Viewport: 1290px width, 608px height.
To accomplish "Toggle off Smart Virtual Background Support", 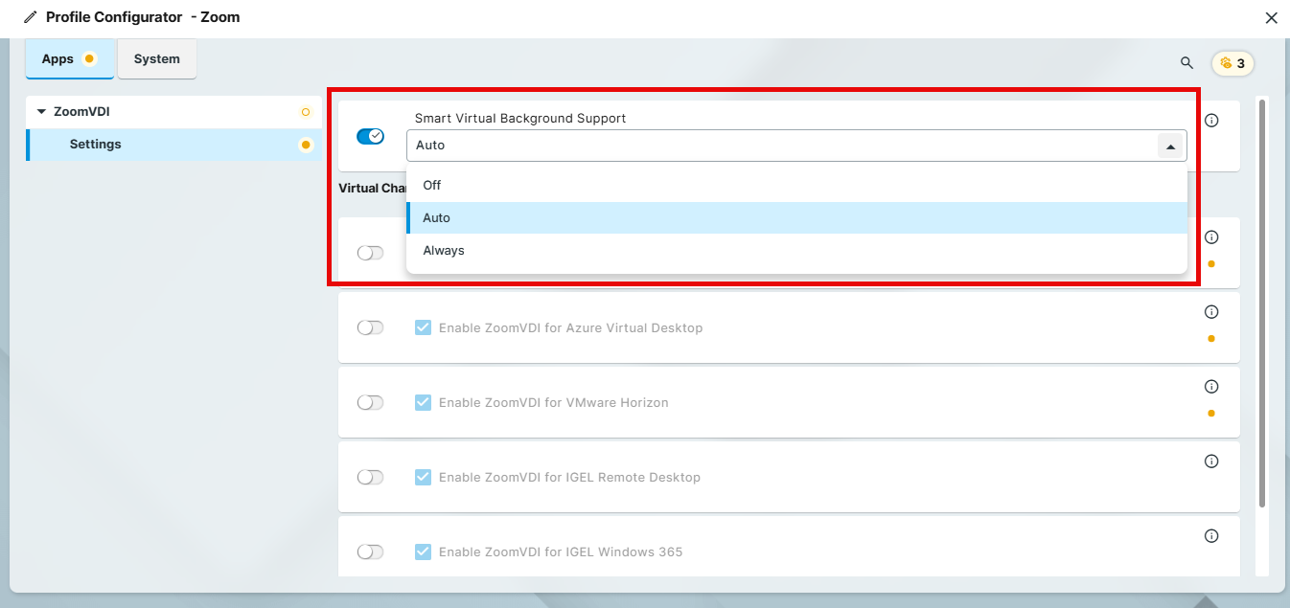I will pos(370,135).
